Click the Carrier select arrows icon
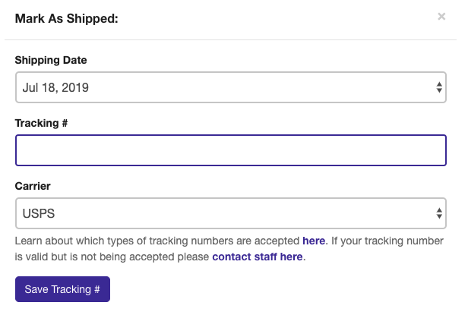The height and width of the screenshot is (315, 468). click(439, 213)
